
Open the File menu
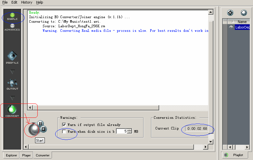5,2
